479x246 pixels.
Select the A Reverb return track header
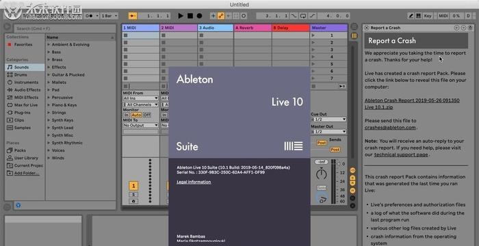[x=253, y=28]
